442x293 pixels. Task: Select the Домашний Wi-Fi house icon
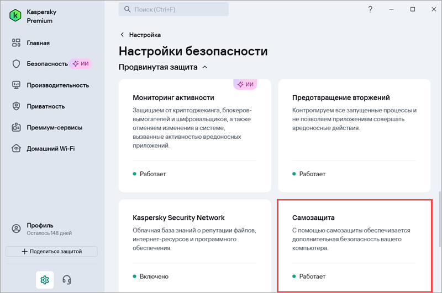tap(16, 148)
